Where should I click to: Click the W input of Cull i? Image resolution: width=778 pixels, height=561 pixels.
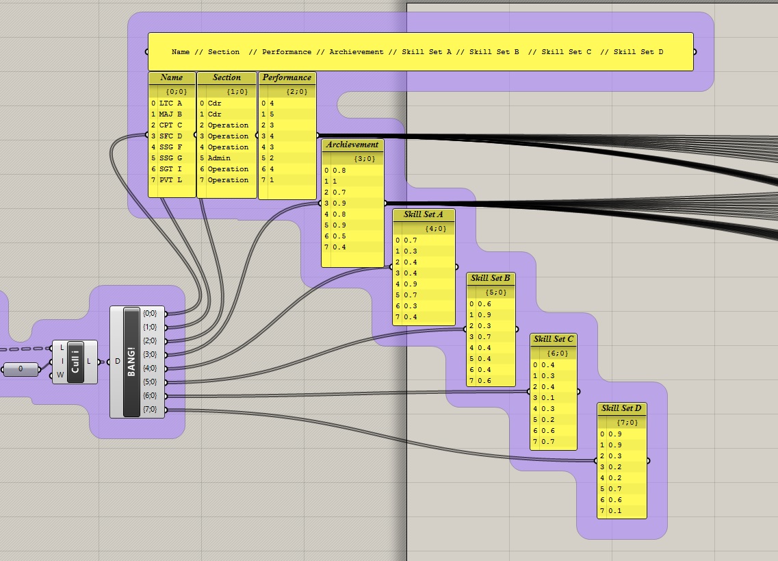click(60, 375)
